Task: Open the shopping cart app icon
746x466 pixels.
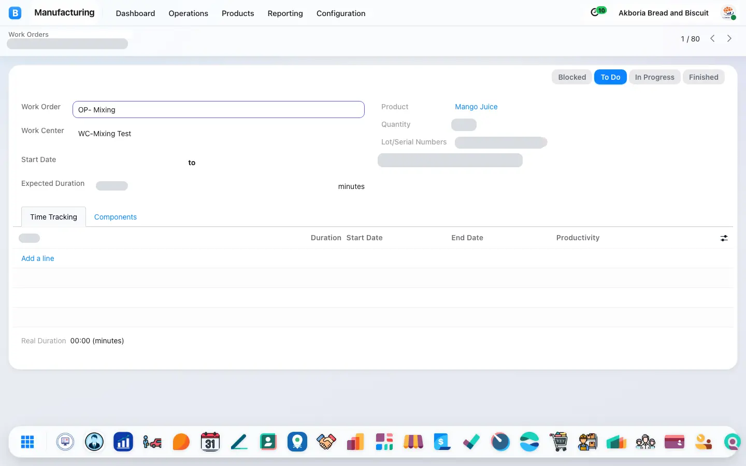Action: [x=558, y=442]
